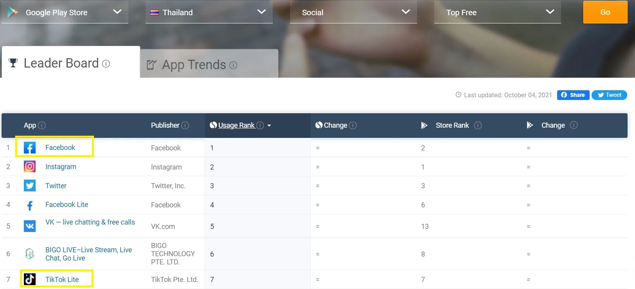The width and height of the screenshot is (635, 289).
Task: Click the Last updated clock icon
Action: [459, 95]
